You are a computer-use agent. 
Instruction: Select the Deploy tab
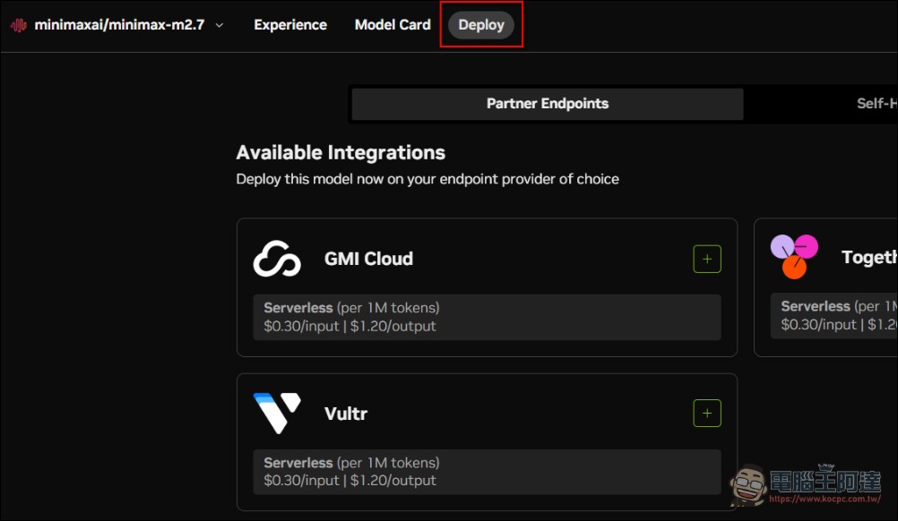click(x=481, y=25)
